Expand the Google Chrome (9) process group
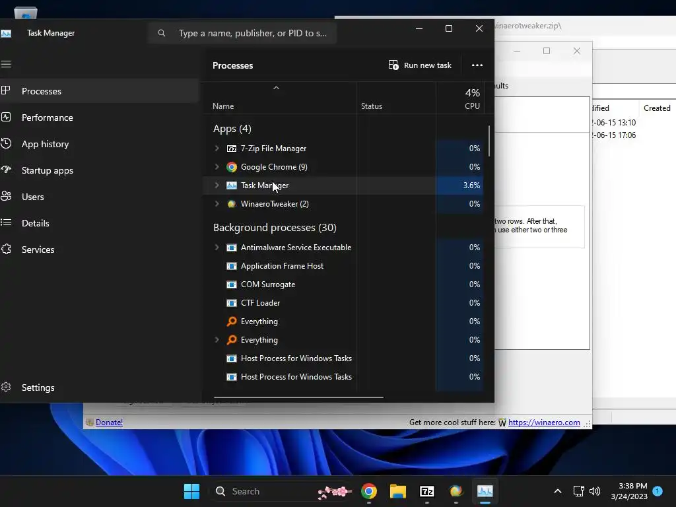This screenshot has width=676, height=507. pos(217,167)
